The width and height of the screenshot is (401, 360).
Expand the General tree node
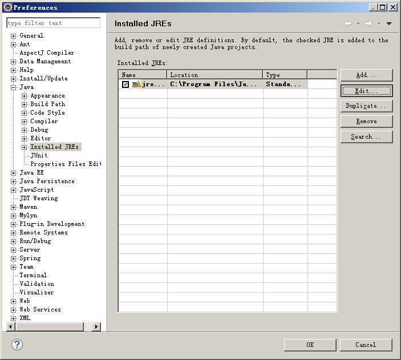[13, 36]
